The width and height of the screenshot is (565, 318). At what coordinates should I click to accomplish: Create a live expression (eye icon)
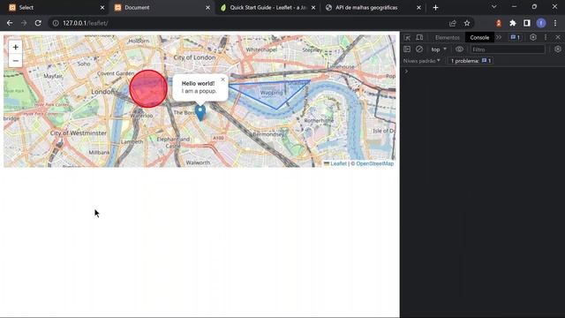pos(459,49)
